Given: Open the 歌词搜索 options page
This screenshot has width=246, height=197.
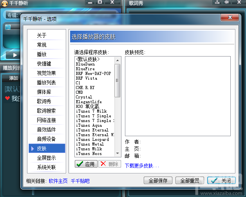Looking at the screenshot, I should tap(47, 111).
